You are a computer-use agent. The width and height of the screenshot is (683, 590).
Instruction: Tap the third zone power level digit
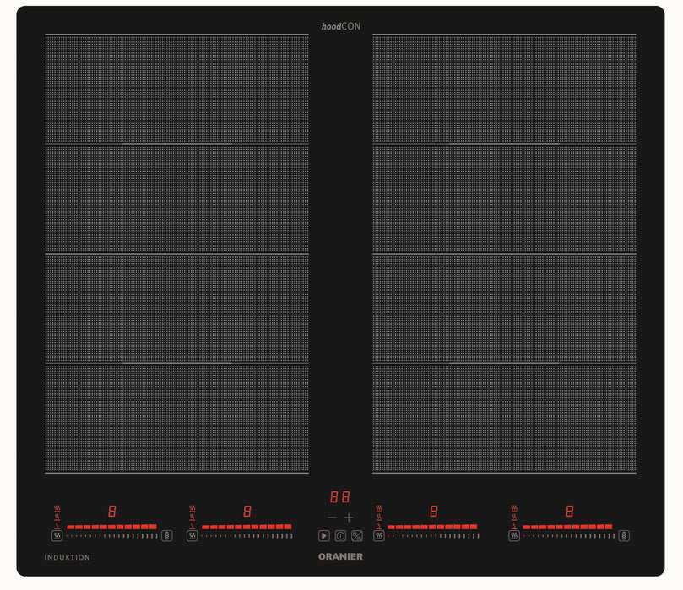click(433, 511)
